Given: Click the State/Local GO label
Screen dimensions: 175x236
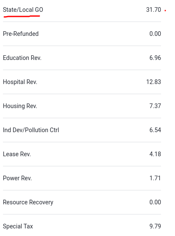Looking at the screenshot, I should pos(23,10).
